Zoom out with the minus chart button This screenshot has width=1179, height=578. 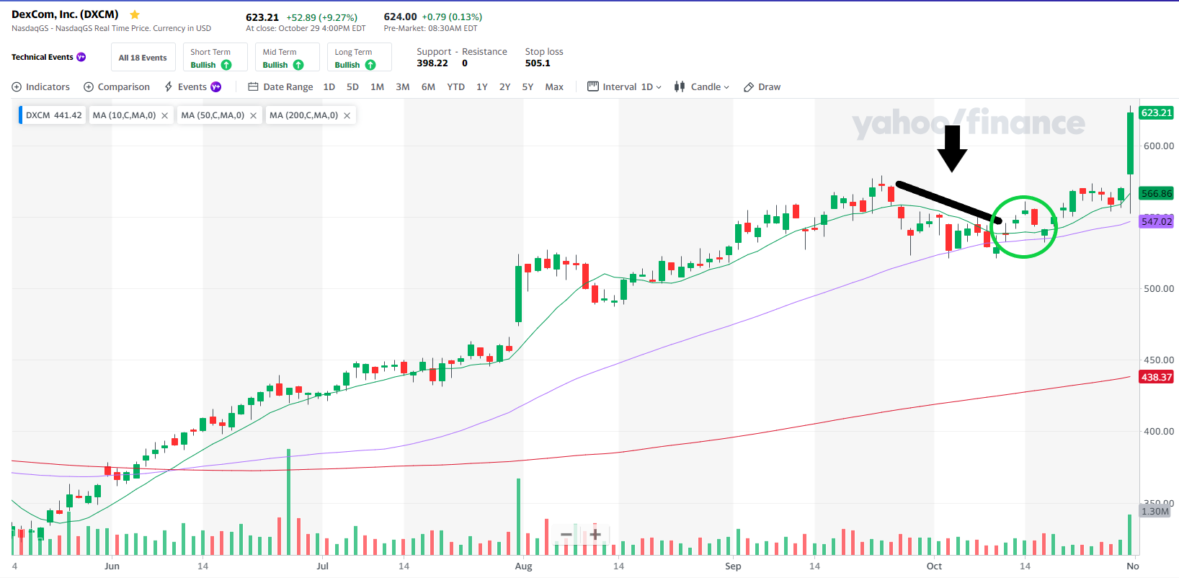(x=566, y=535)
